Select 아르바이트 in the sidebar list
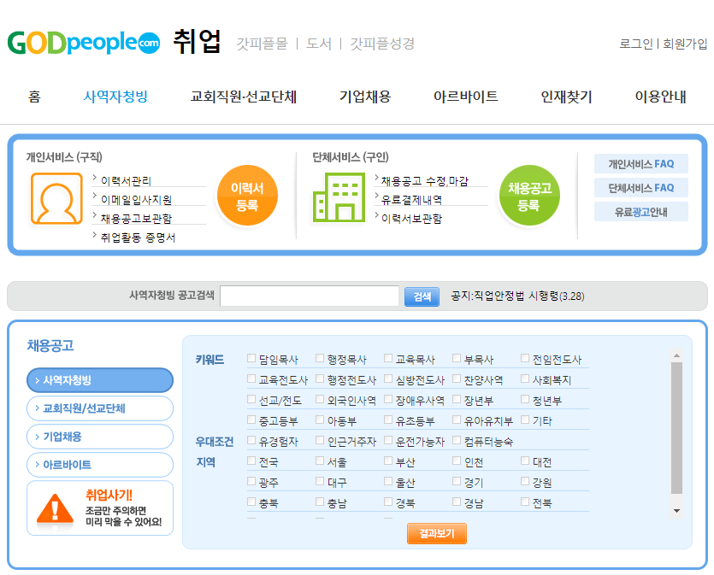Viewport: 714px width, 575px height. click(x=100, y=465)
